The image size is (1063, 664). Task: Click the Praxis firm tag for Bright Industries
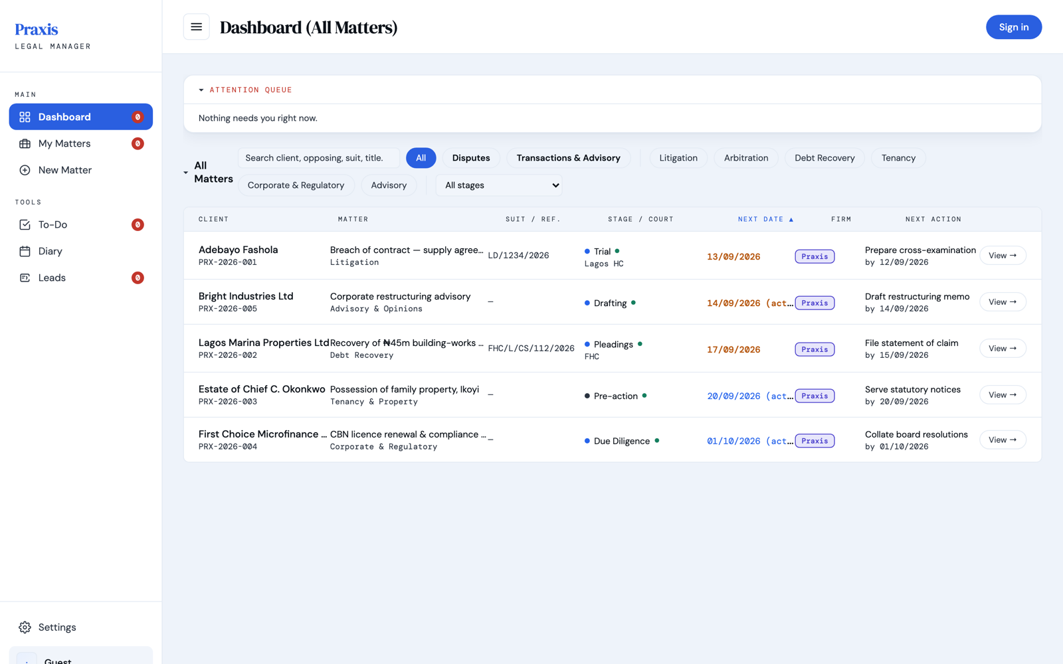pyautogui.click(x=815, y=303)
